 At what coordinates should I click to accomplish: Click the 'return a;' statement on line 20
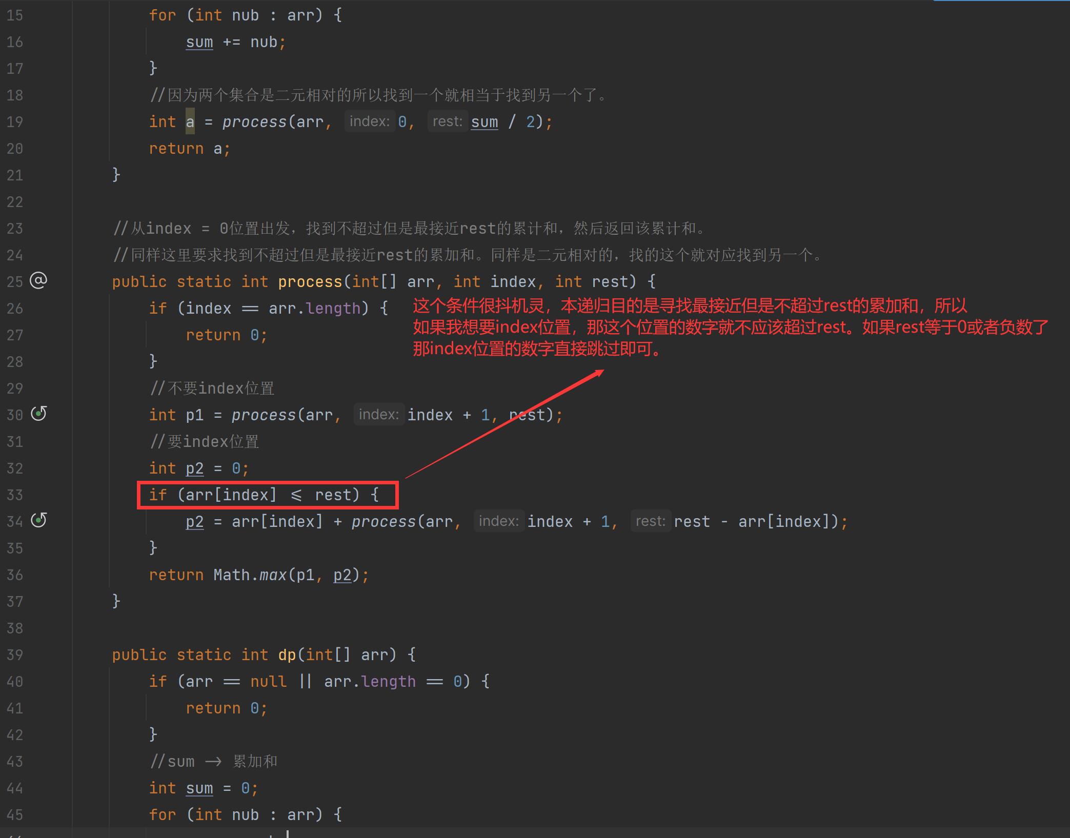pos(190,149)
